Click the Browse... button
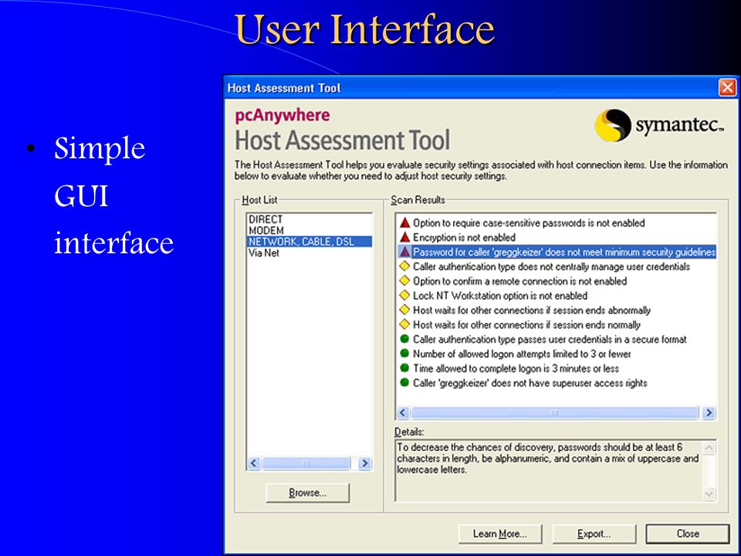This screenshot has height=556, width=741. coord(308,493)
